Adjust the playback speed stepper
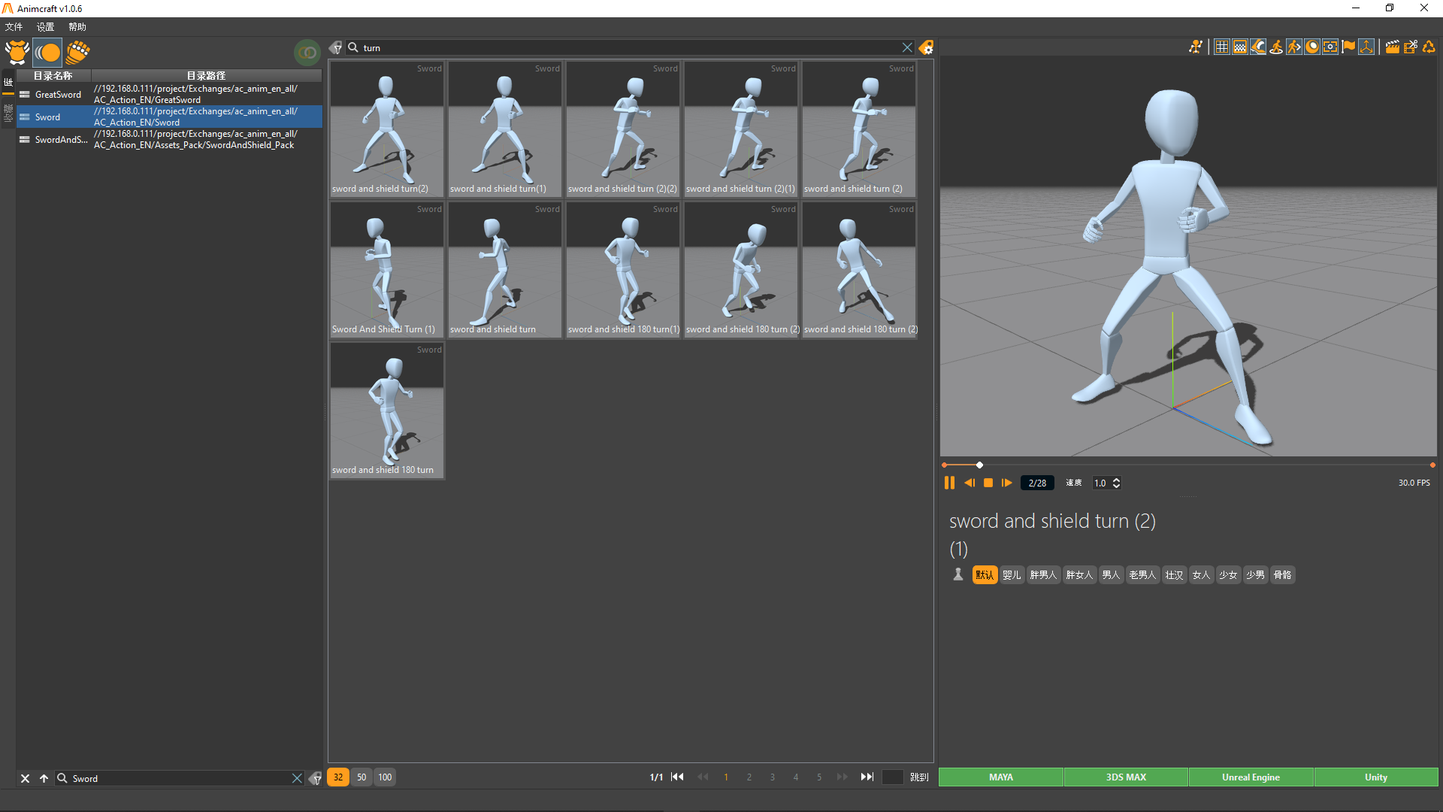The width and height of the screenshot is (1443, 812). [1117, 483]
